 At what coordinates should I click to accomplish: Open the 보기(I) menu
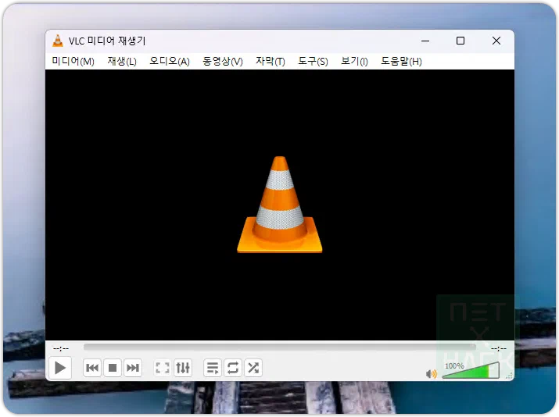[x=354, y=61]
